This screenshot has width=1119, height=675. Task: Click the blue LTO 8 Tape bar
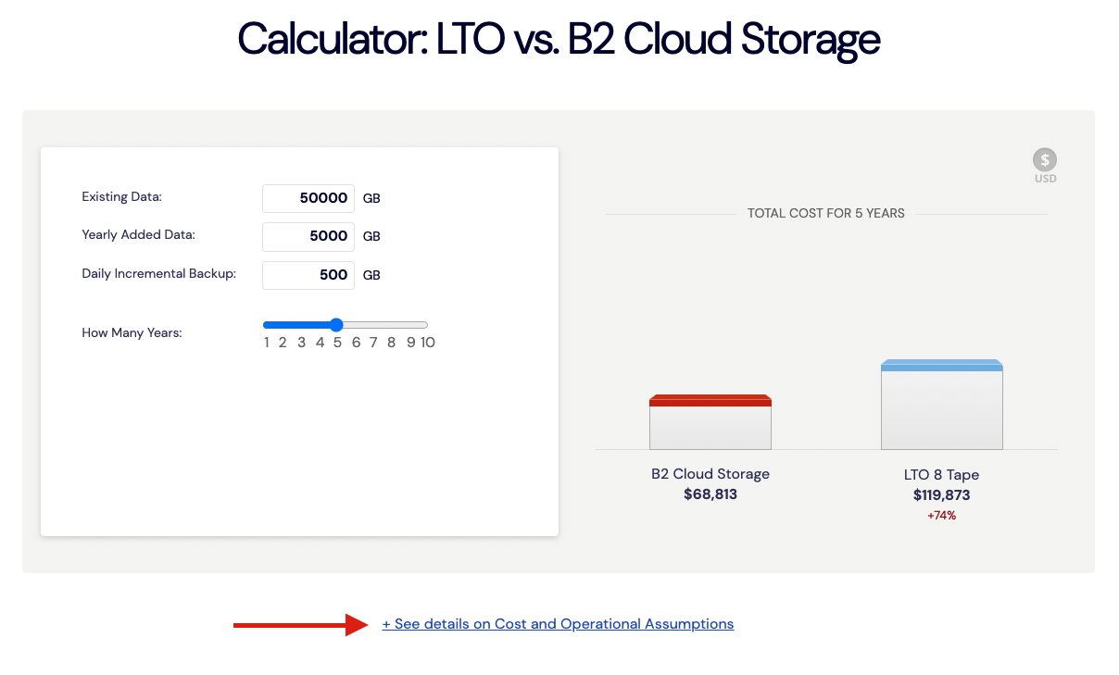[x=942, y=404]
